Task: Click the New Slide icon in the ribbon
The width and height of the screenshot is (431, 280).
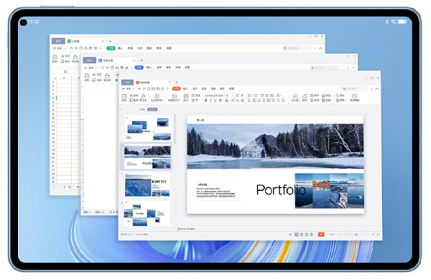Action: 174,96
